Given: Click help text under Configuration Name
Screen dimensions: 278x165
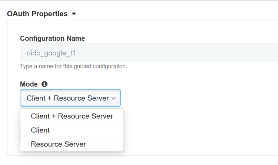Looking at the screenshot, I should (x=73, y=67).
